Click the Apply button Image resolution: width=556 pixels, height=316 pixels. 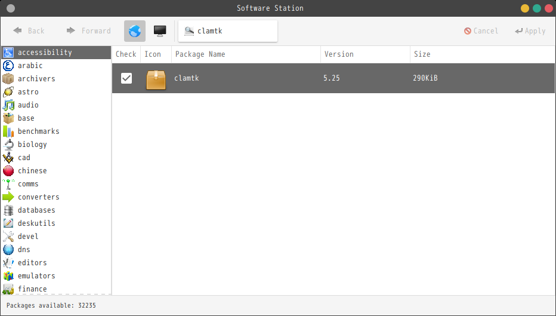click(530, 31)
